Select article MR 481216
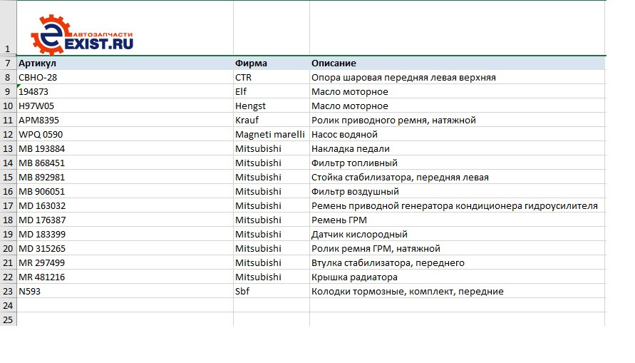Screen dimensions: 635x363 click(x=125, y=277)
